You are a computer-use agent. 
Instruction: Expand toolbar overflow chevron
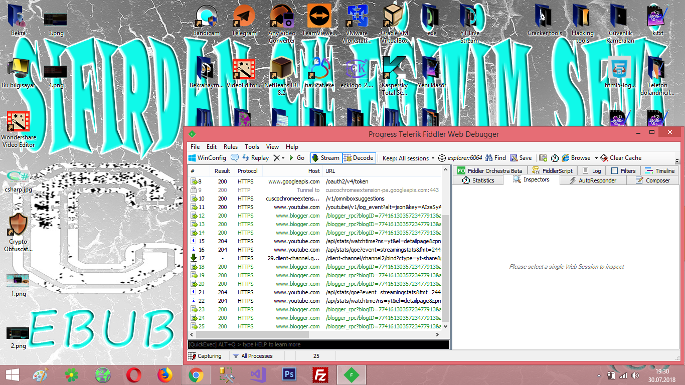pos(677,161)
